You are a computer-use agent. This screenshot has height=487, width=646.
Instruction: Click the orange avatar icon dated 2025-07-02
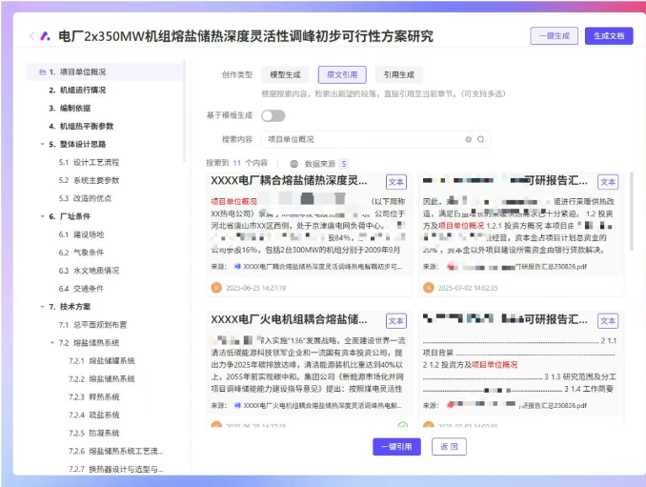pos(428,286)
